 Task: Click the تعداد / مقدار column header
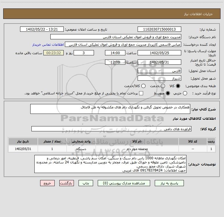coord(52,141)
